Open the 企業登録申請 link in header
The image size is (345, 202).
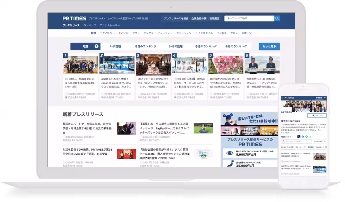point(199,18)
